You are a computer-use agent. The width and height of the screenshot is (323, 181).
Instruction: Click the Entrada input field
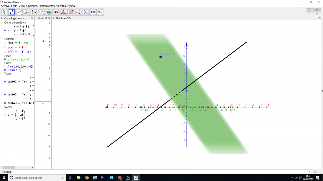pyautogui.click(x=161, y=172)
